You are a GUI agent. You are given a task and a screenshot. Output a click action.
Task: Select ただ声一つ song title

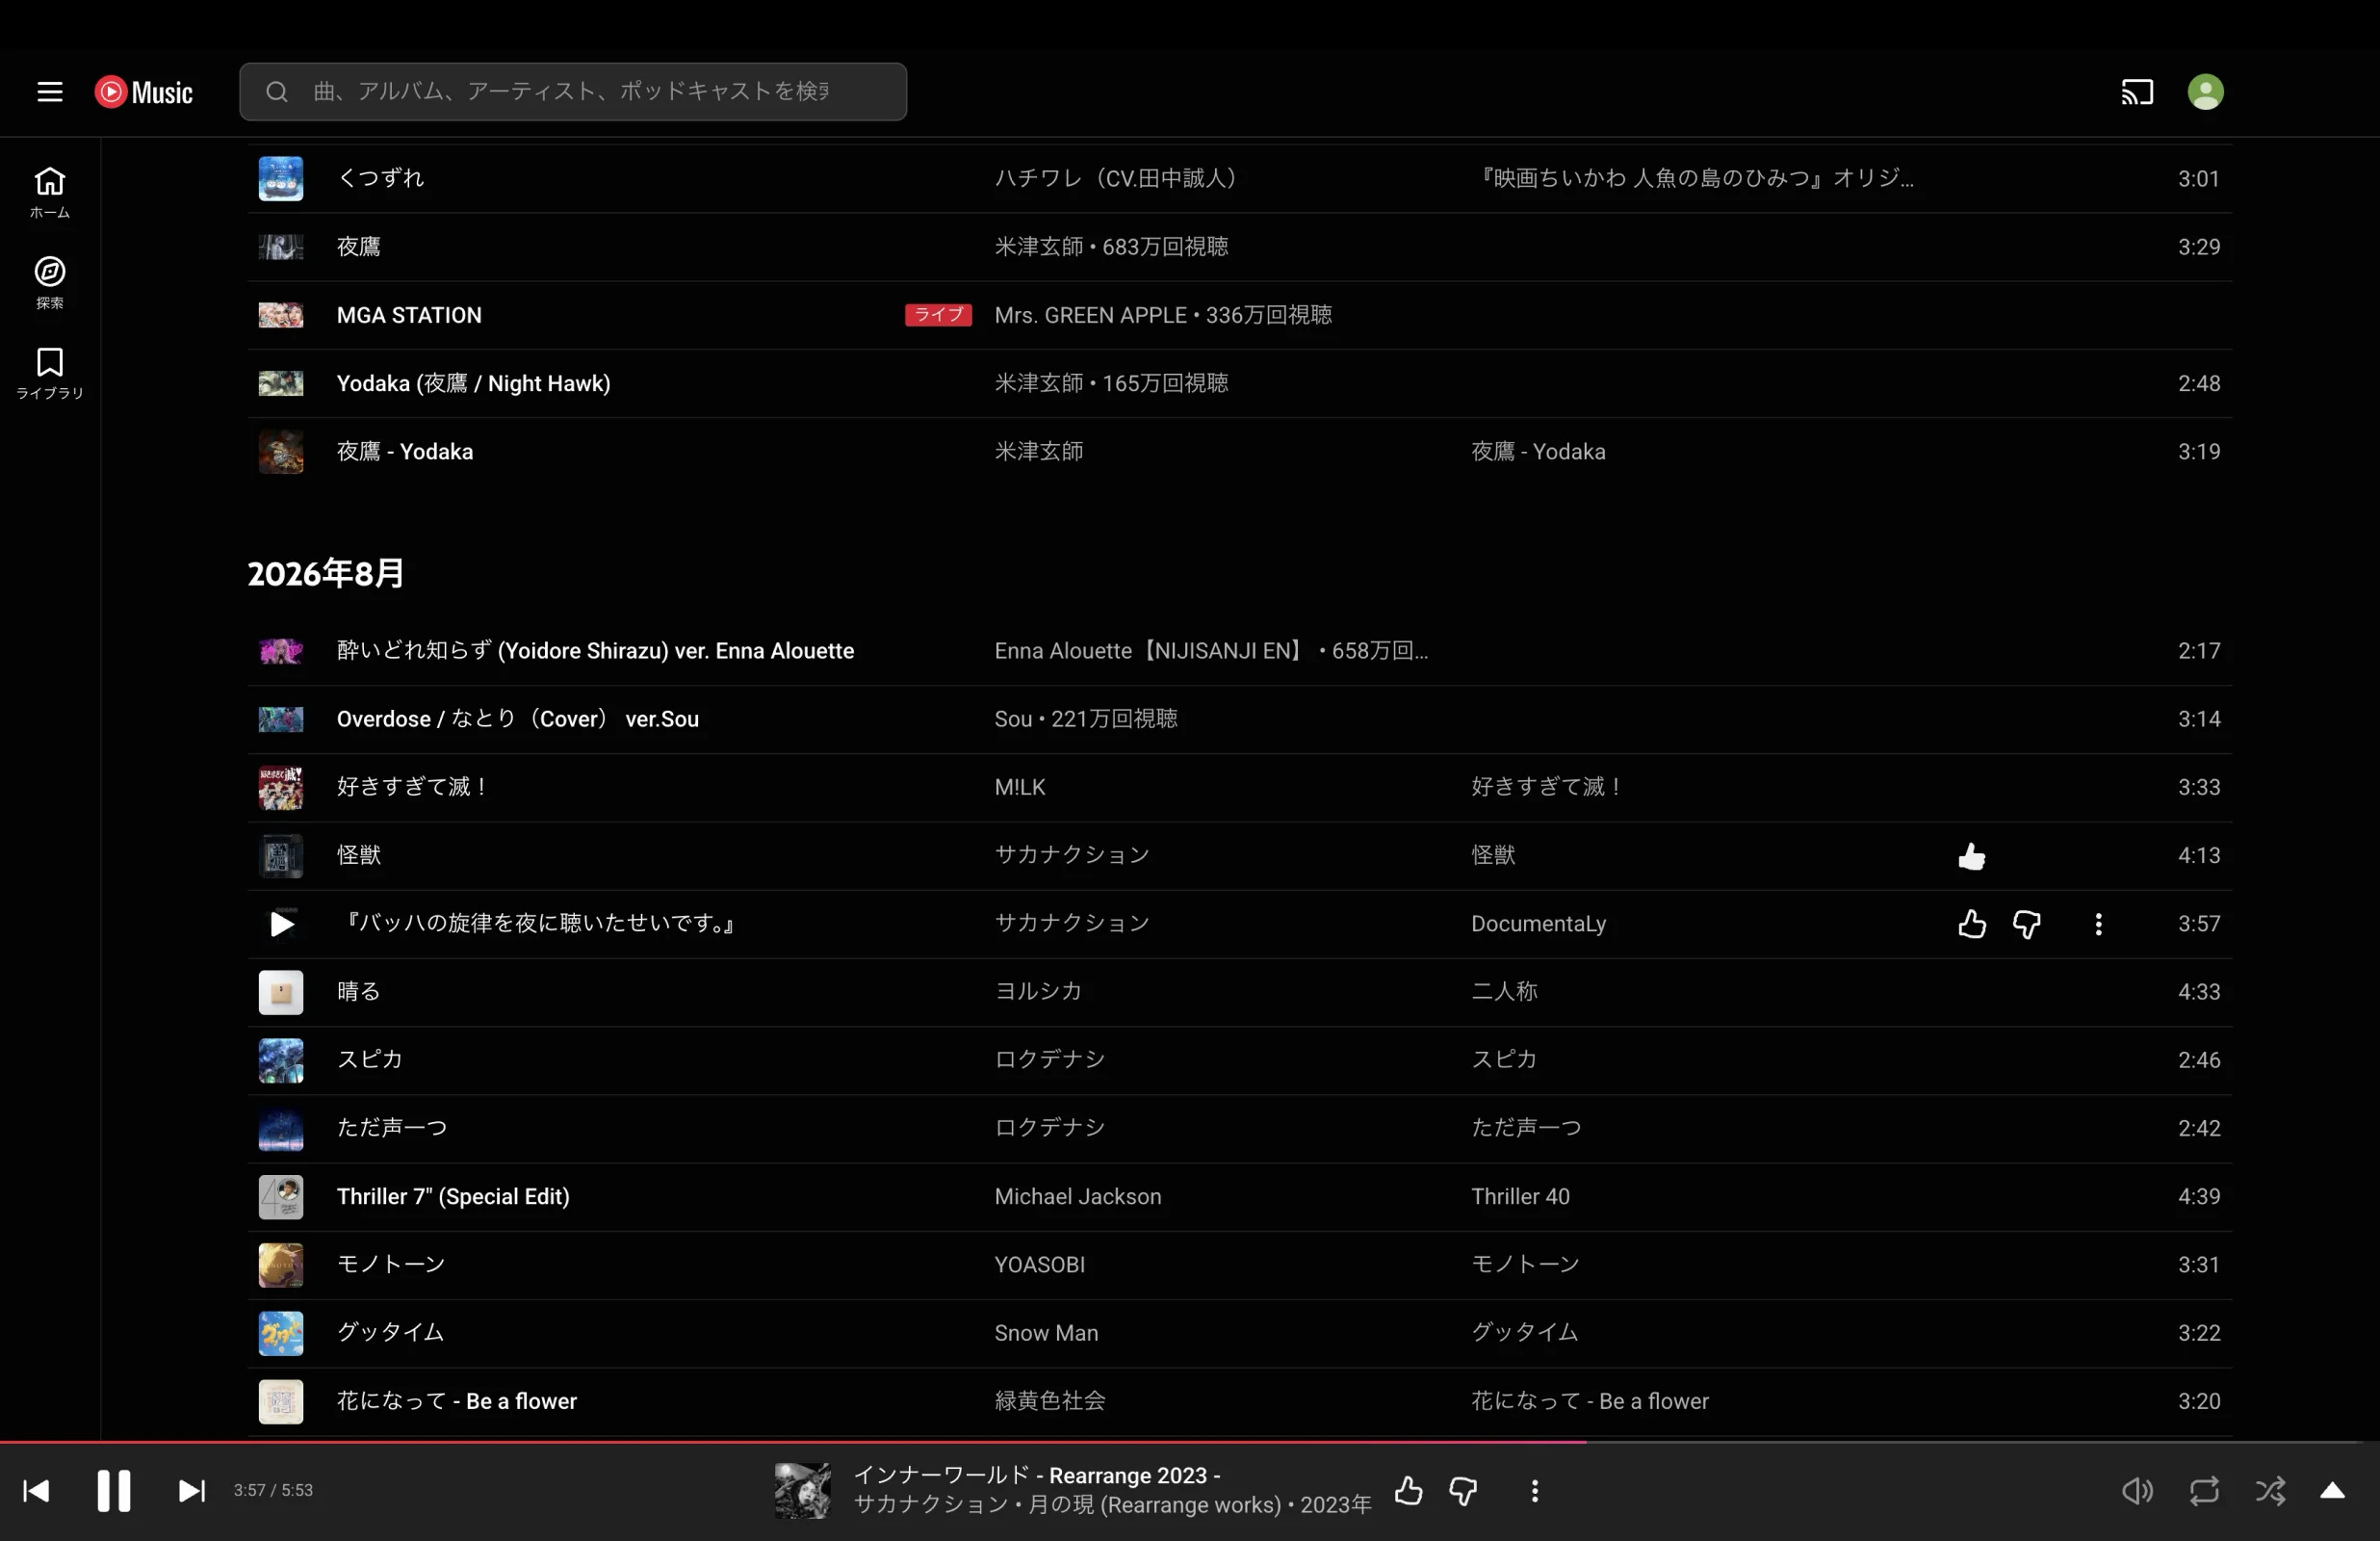[392, 1128]
